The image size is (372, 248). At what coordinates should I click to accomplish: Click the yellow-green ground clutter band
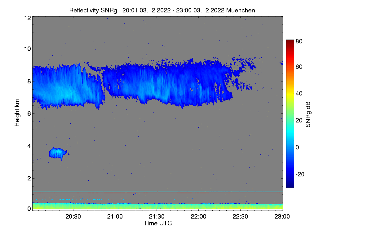[x=158, y=206]
